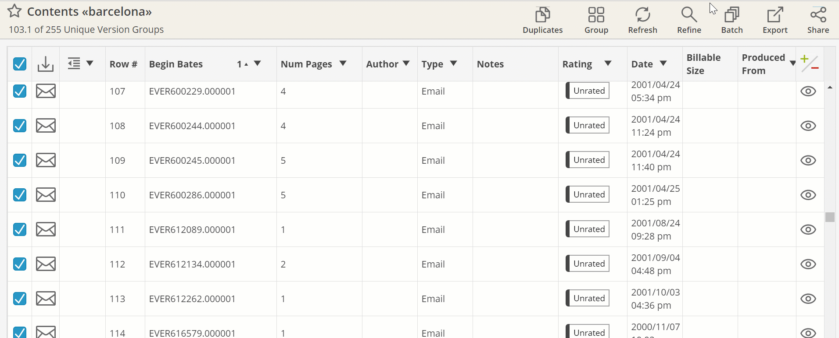Click email icon for row 113

point(46,299)
